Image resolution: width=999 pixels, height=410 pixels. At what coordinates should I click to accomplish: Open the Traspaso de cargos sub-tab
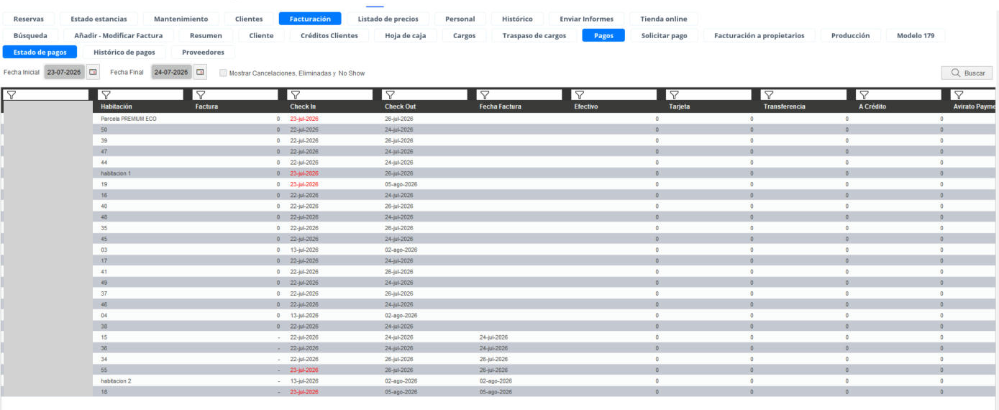[x=534, y=35]
